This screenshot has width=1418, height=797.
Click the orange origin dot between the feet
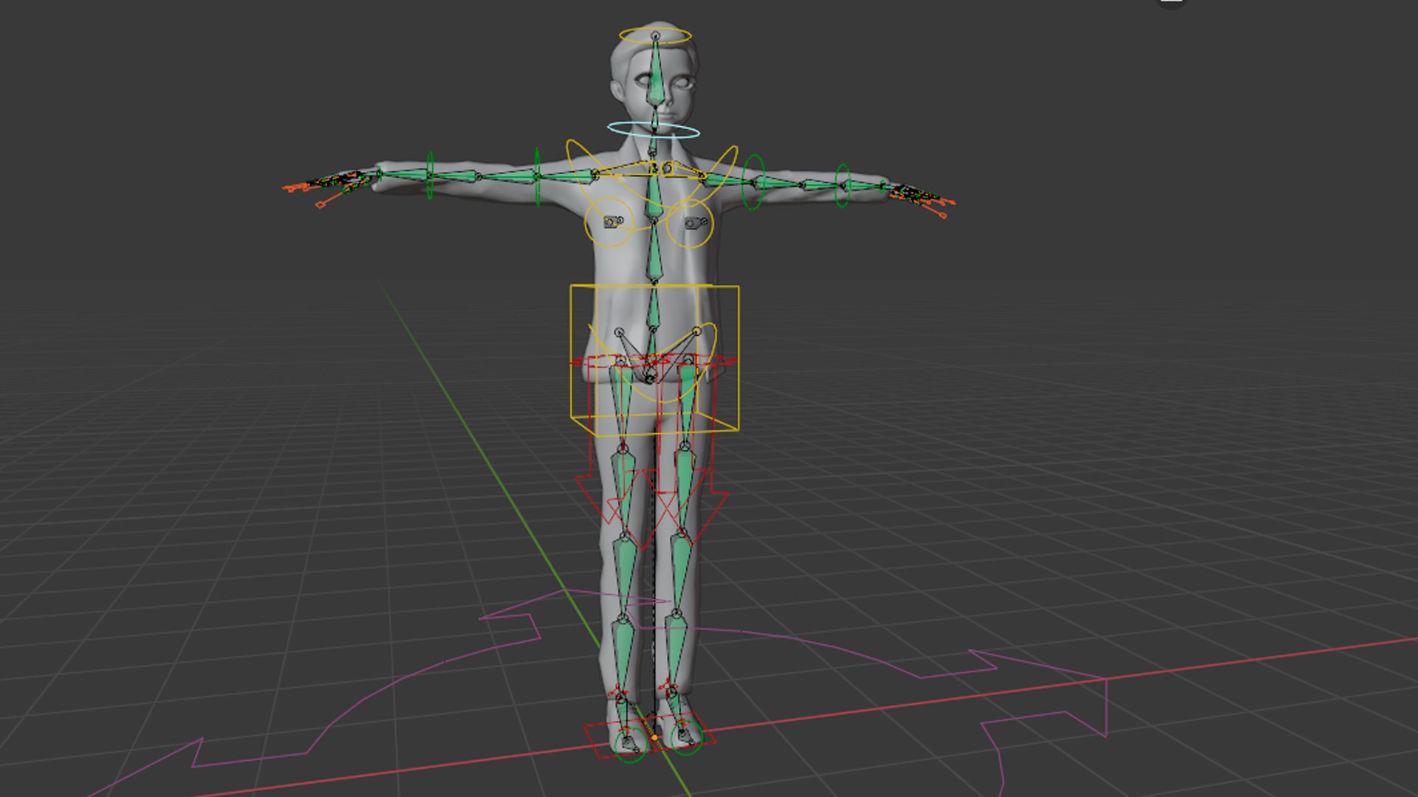(x=654, y=737)
